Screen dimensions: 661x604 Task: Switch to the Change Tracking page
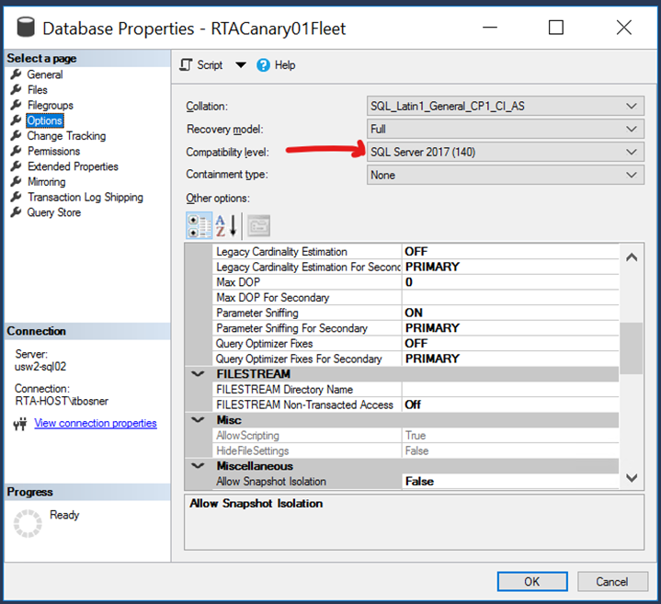pos(66,136)
